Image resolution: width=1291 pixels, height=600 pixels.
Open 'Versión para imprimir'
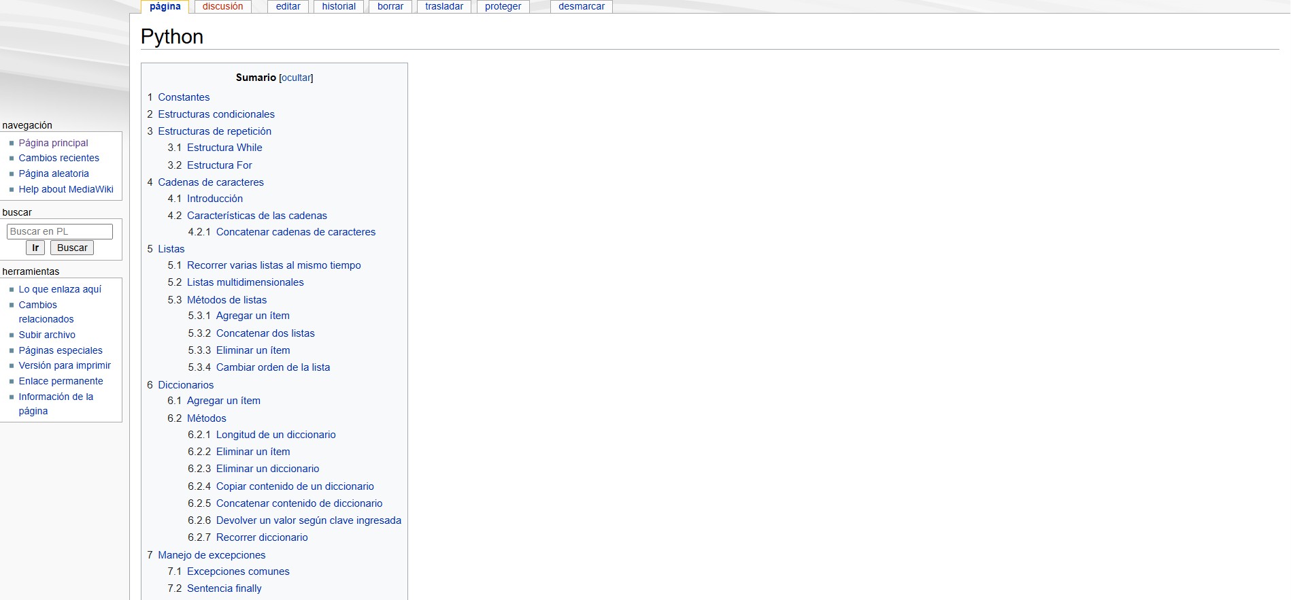(x=65, y=365)
